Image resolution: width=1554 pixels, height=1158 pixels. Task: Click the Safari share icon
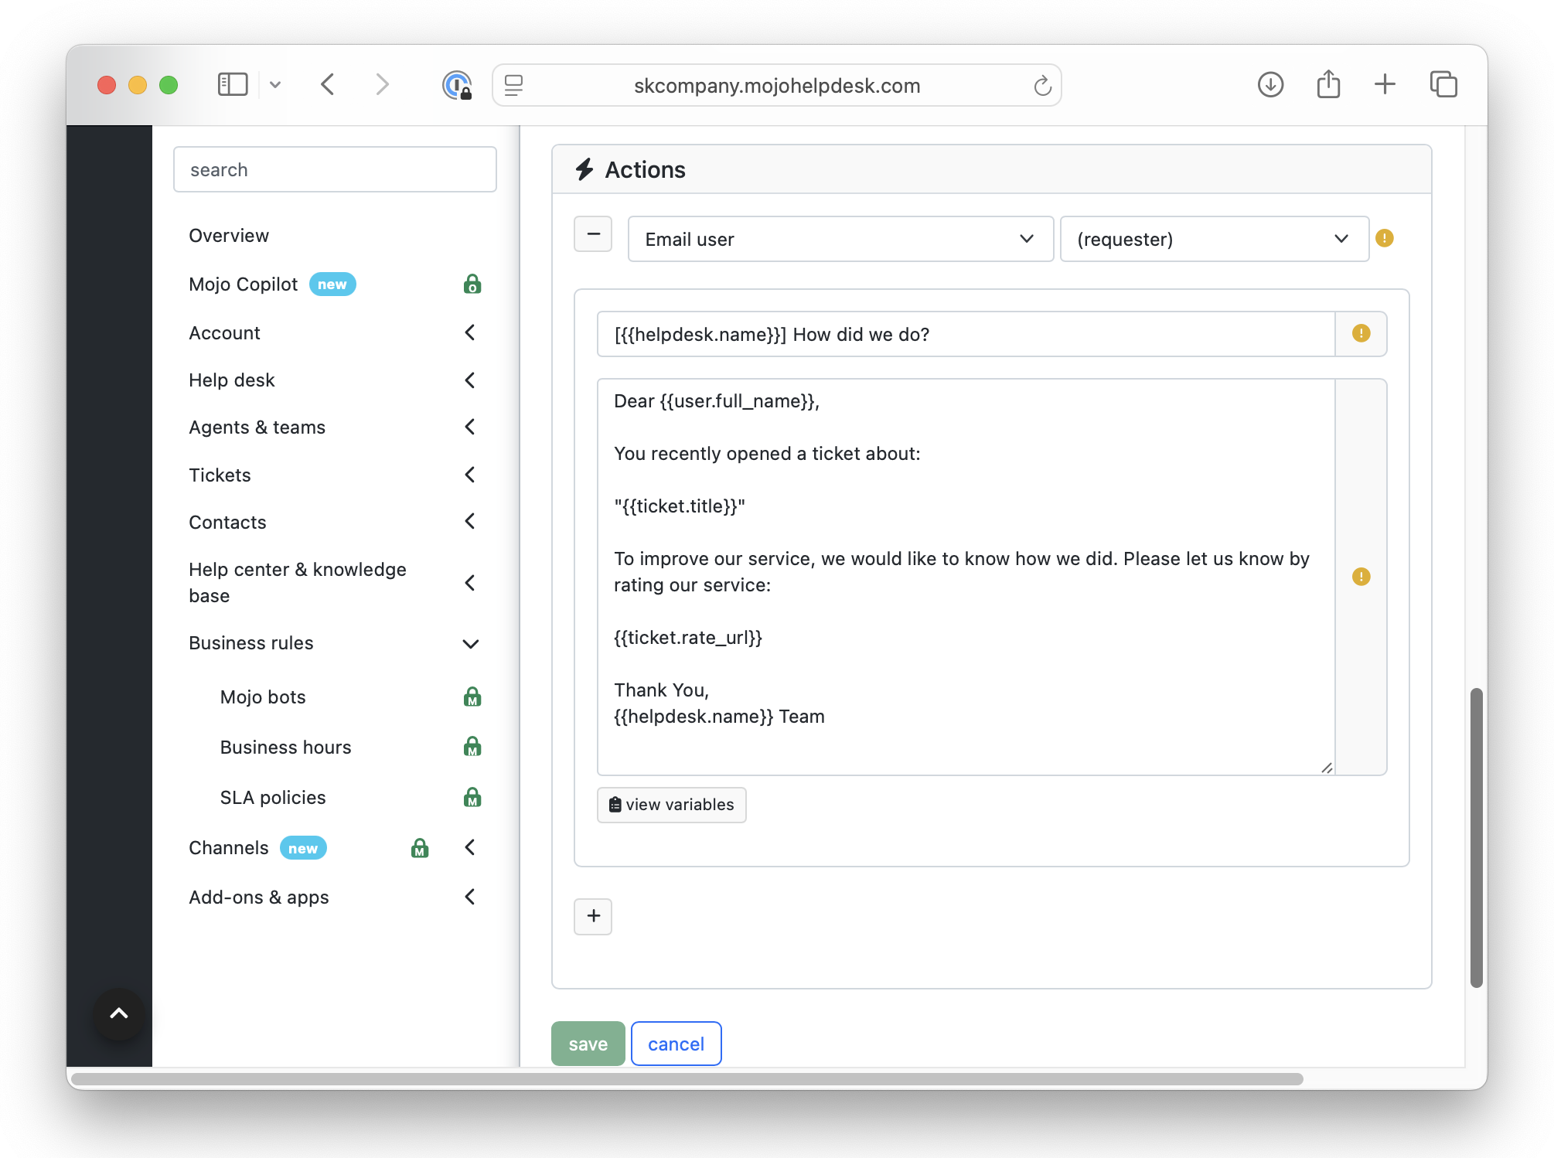[1328, 84]
